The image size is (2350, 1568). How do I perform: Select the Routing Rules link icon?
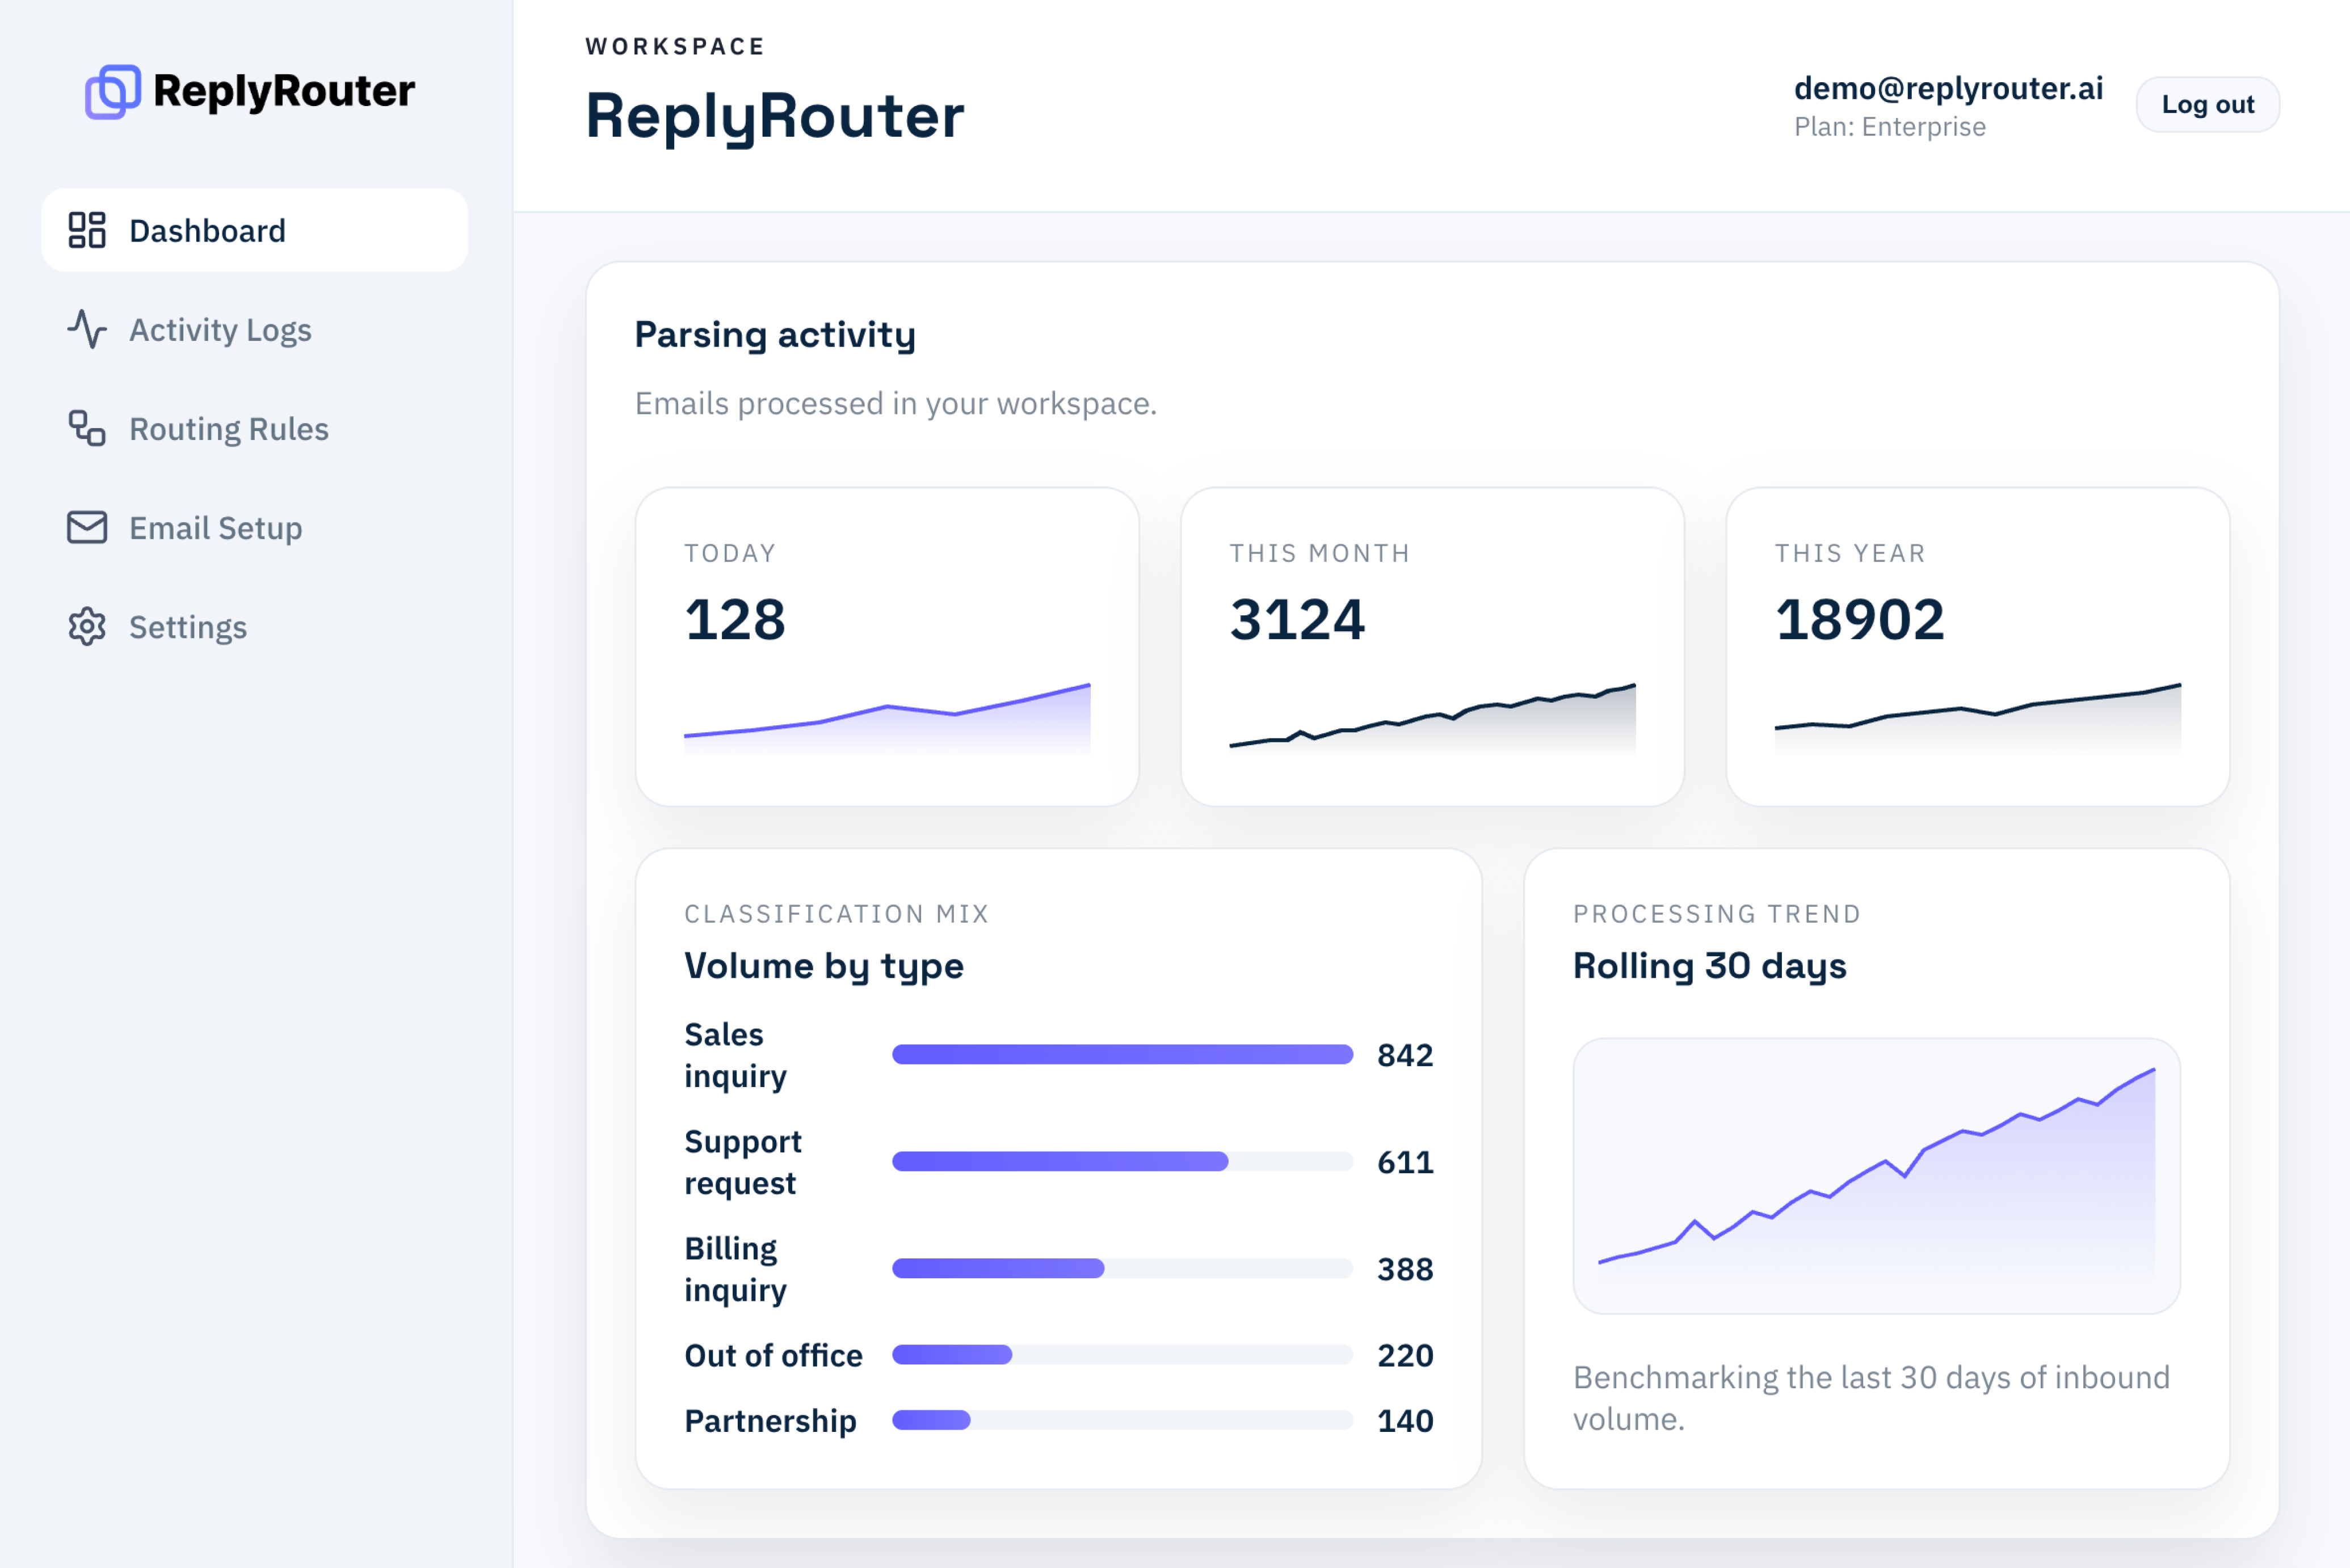pyautogui.click(x=87, y=429)
